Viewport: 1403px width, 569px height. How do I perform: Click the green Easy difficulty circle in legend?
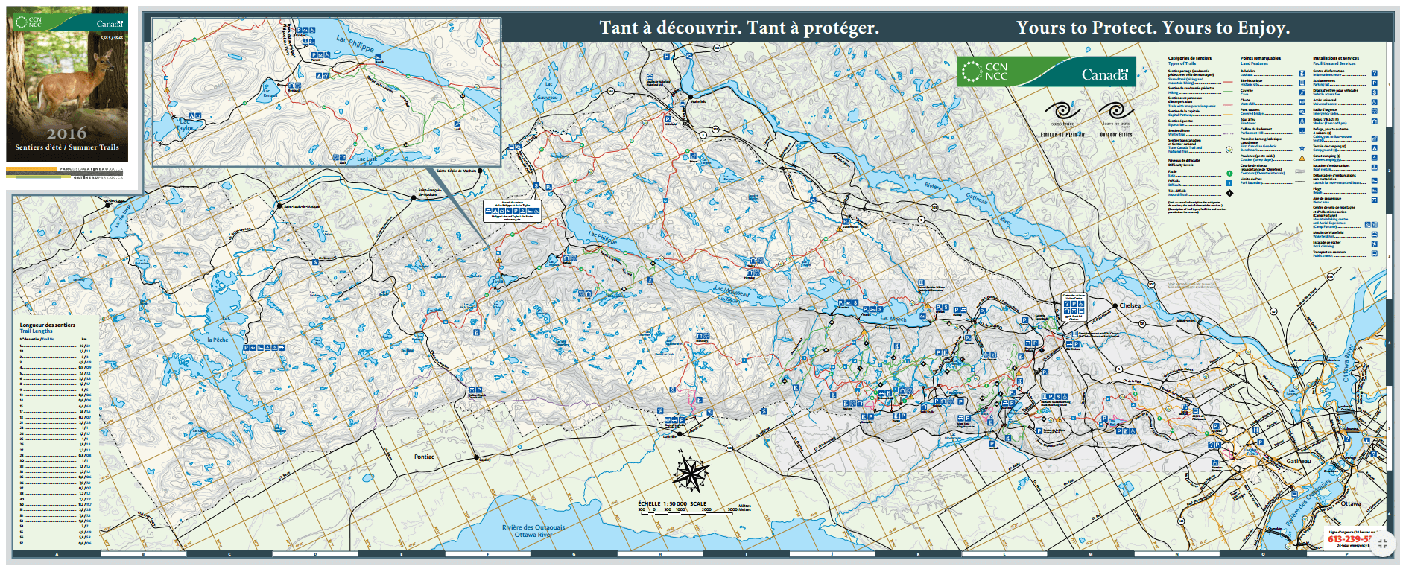click(1229, 174)
